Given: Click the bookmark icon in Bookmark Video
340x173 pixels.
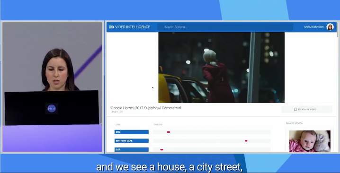Looking at the screenshot, I should click(x=295, y=110).
